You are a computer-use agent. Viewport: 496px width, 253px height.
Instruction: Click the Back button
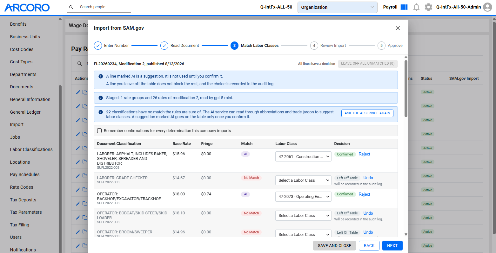click(369, 246)
